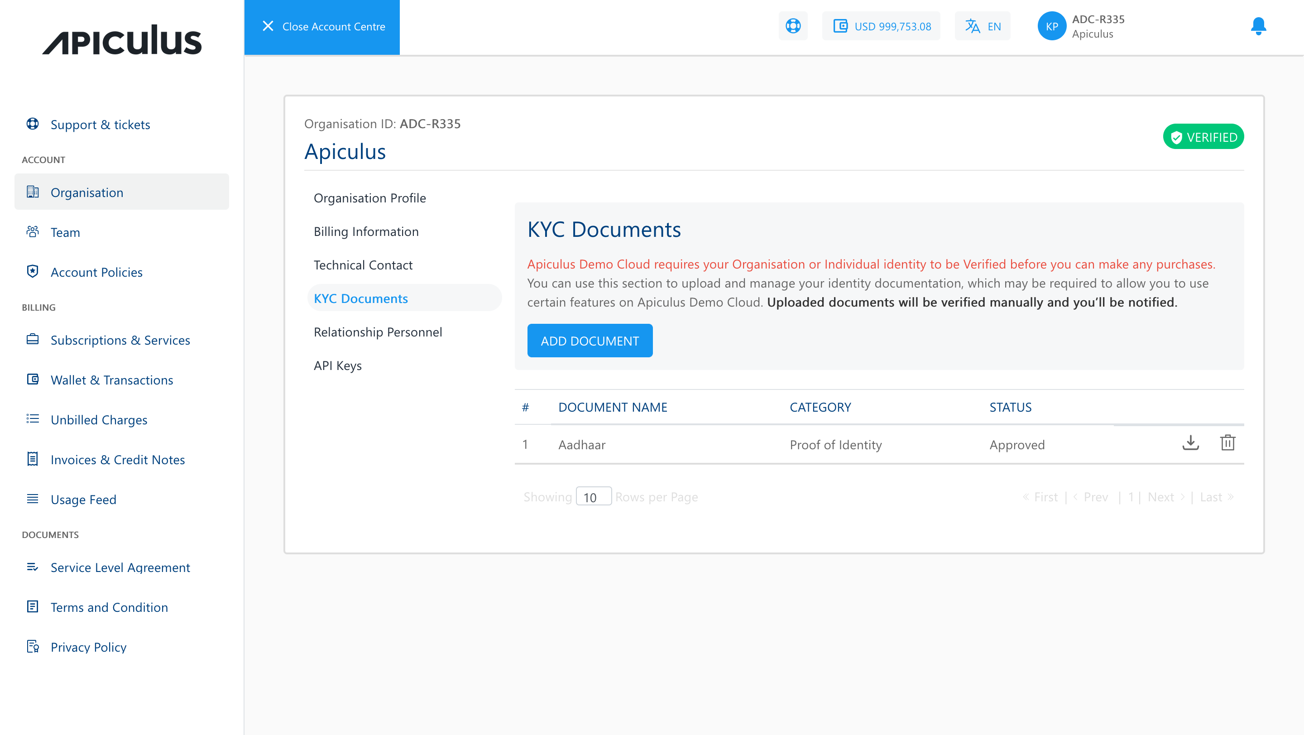The width and height of the screenshot is (1304, 735).
Task: Click the VERIFIED shield badge
Action: pyautogui.click(x=1203, y=137)
